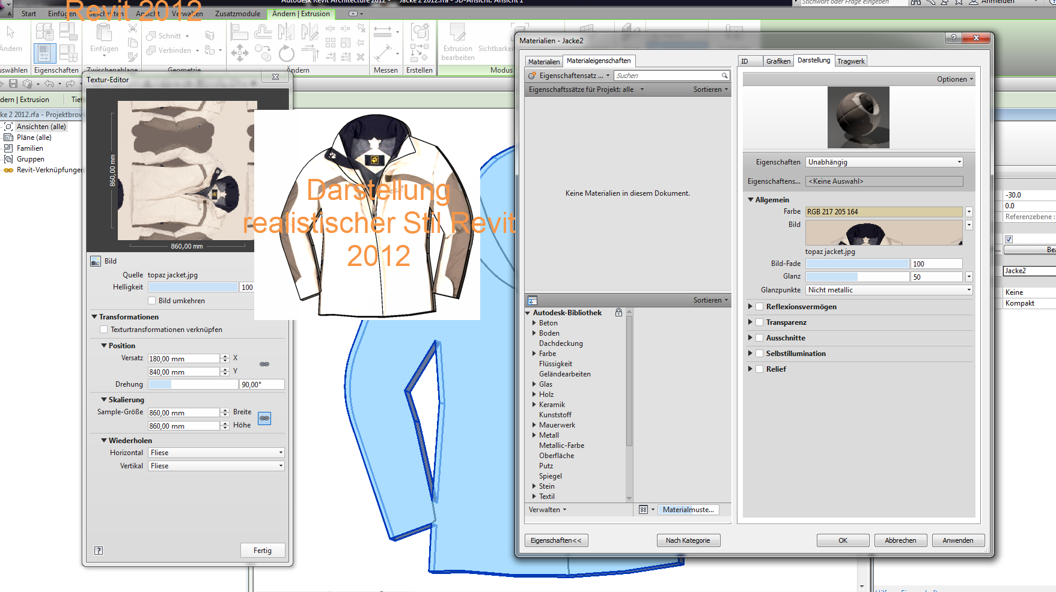This screenshot has width=1056, height=592.
Task: Enable Texturtransformationen verknüpfen checkbox
Action: 104,330
